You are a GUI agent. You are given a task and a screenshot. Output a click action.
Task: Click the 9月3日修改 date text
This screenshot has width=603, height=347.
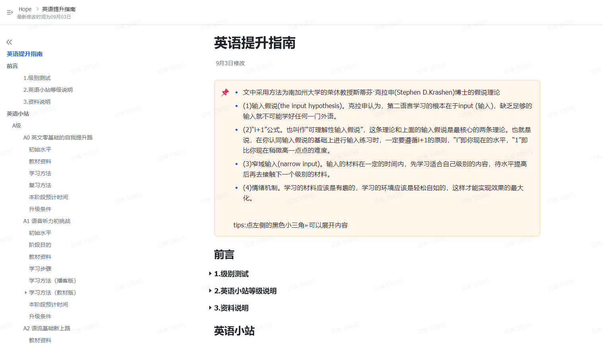click(x=230, y=63)
